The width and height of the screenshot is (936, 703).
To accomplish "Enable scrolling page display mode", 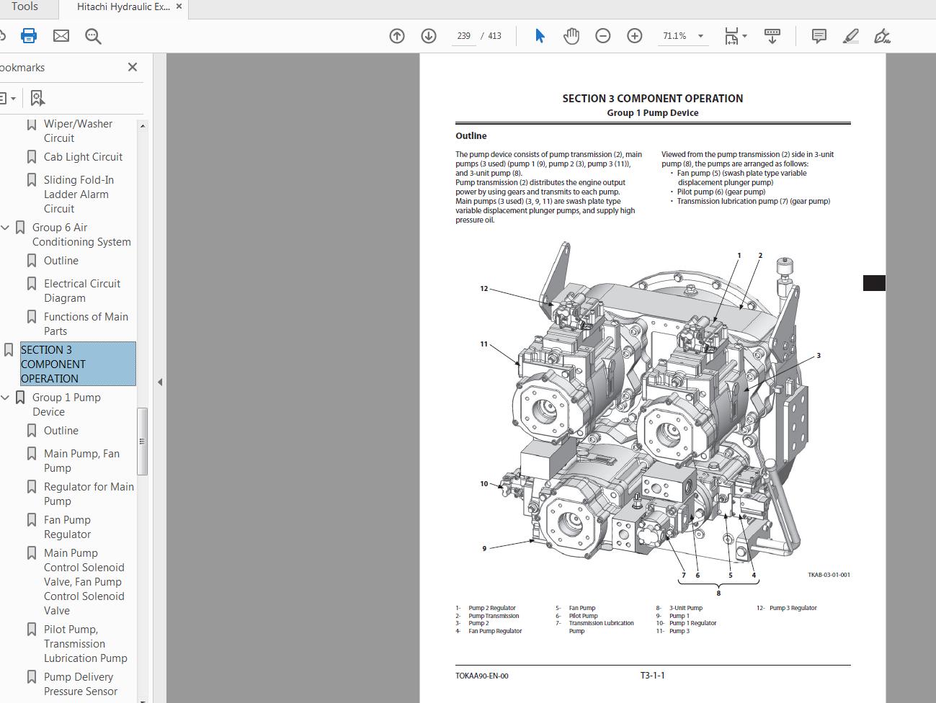I will pyautogui.click(x=772, y=35).
